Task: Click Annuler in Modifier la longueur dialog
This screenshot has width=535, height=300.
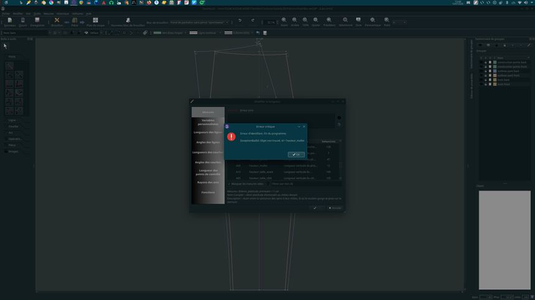Action: [335, 208]
